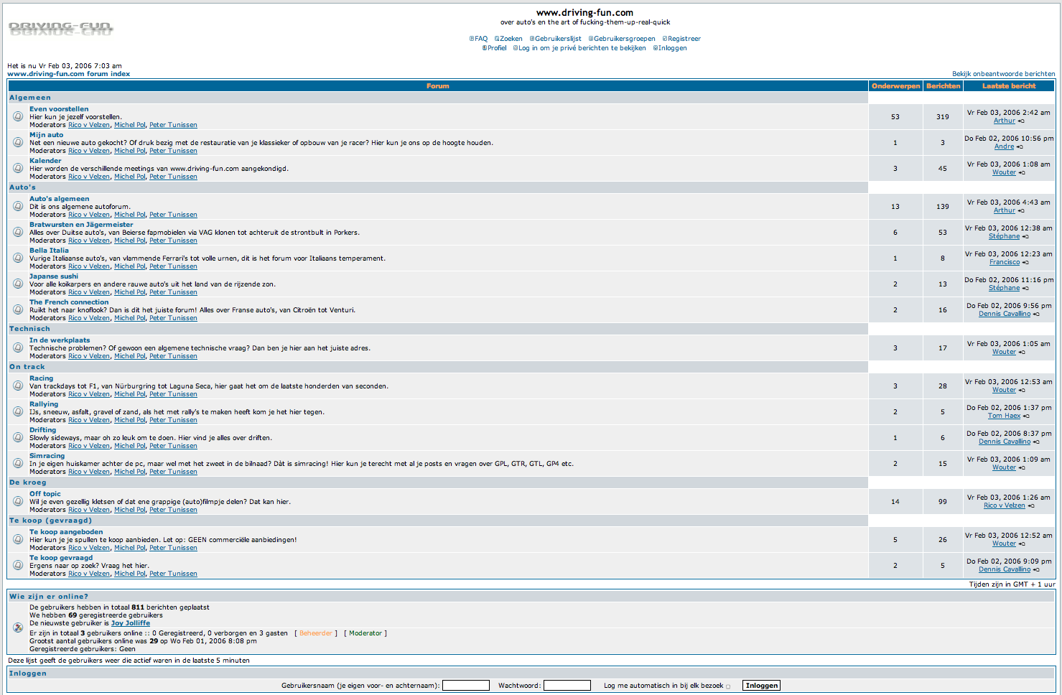Open the Racing forum
Image resolution: width=1062 pixels, height=695 pixels.
tap(41, 378)
